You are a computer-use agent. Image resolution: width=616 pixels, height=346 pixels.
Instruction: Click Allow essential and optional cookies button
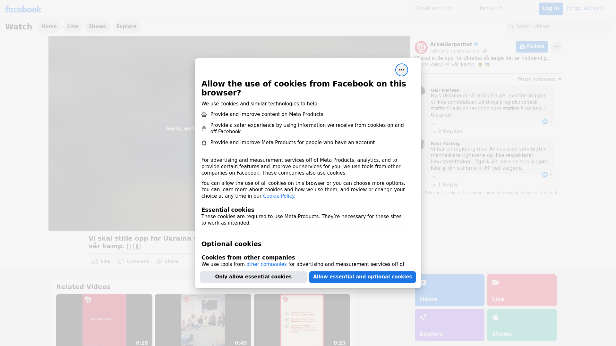click(362, 277)
